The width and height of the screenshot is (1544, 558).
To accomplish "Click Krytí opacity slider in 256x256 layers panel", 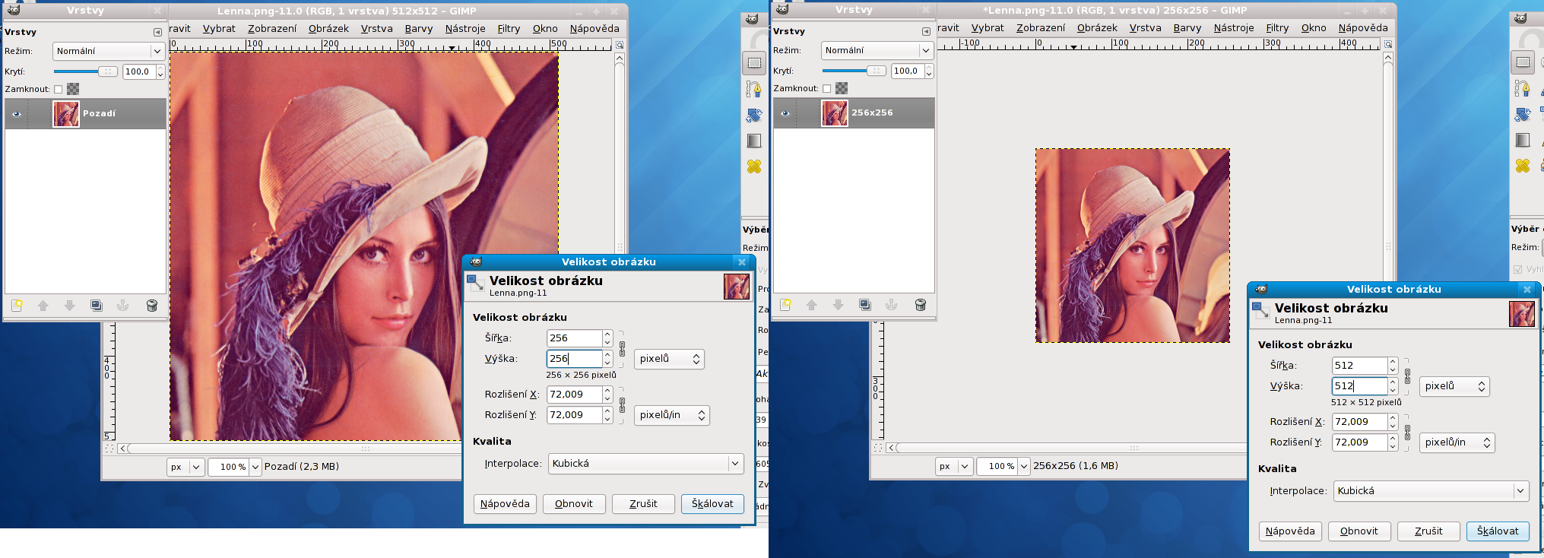I will tap(854, 71).
